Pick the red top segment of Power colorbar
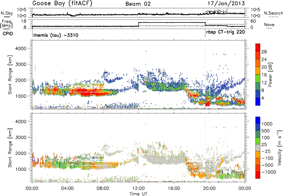Image resolution: width=283 pixels, height=196 pixels. pyautogui.click(x=258, y=48)
